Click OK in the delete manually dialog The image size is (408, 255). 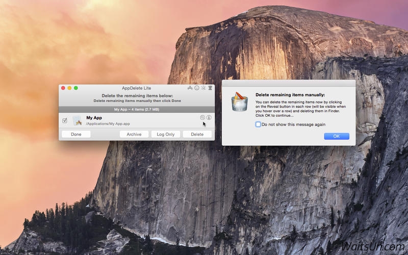coord(337,136)
